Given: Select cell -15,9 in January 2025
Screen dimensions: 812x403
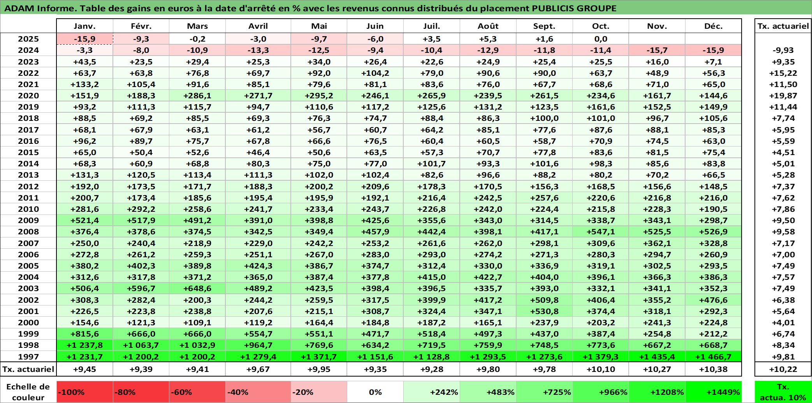Looking at the screenshot, I should 85,39.
